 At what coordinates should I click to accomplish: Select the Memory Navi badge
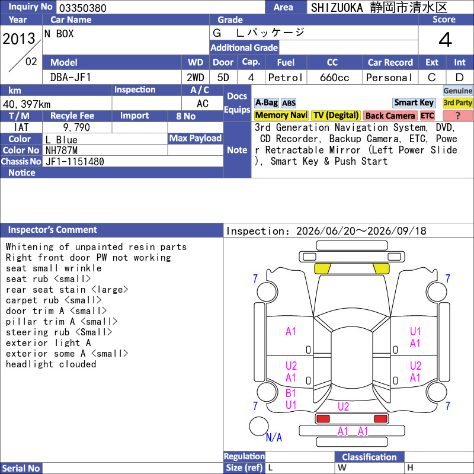coord(281,115)
